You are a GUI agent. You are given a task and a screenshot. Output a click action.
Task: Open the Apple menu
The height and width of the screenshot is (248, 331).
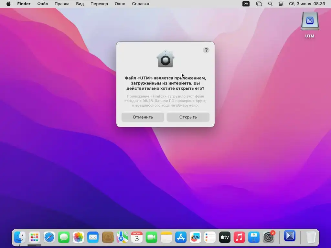(x=8, y=4)
